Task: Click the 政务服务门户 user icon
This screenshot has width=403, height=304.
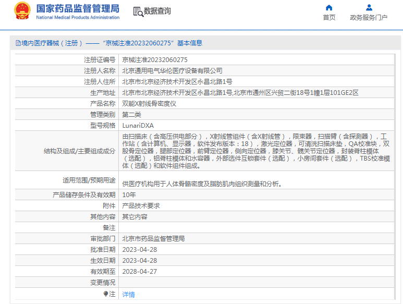Action: 369,7
